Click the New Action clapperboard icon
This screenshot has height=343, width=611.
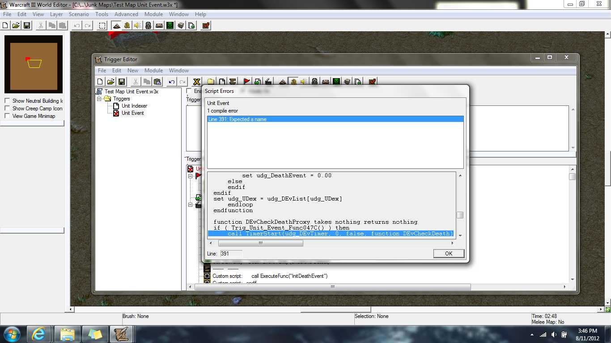pos(268,81)
